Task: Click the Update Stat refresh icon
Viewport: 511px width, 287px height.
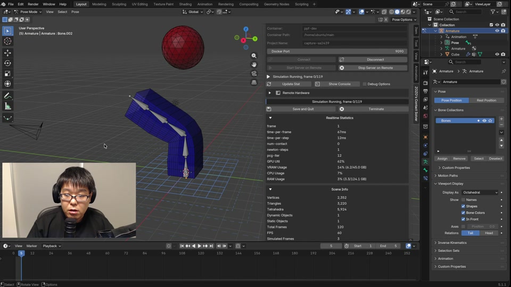Action: (269, 84)
